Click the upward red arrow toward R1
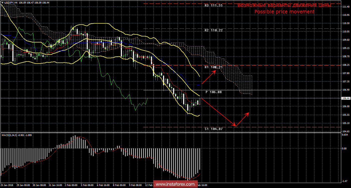The width and height of the screenshot is (351, 188). tap(208, 77)
